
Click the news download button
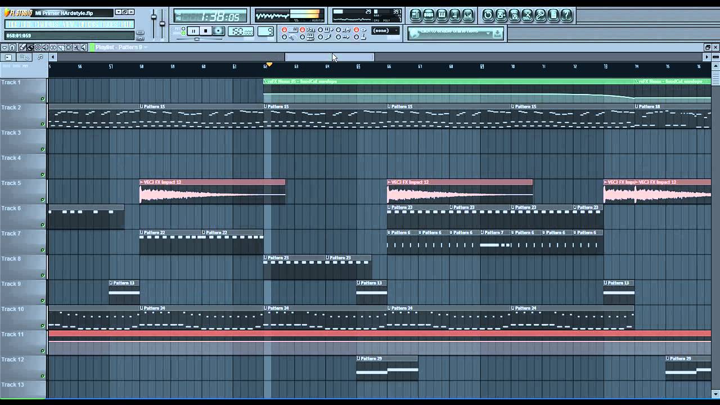coord(497,34)
